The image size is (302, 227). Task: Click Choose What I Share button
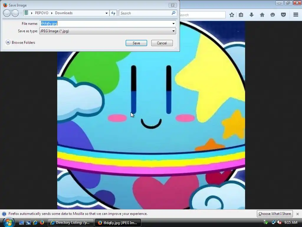(275, 214)
